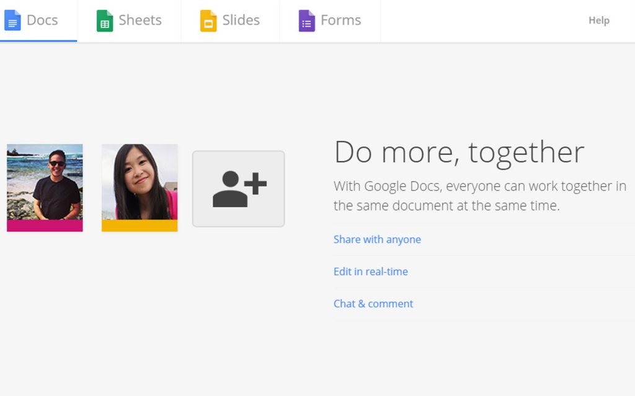Click the add person icon button

pyautogui.click(x=239, y=189)
